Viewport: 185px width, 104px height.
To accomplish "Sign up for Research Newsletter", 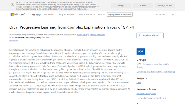I will point(120,14).
